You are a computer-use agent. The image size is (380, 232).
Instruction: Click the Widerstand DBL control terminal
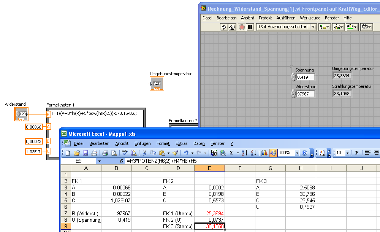(21, 114)
